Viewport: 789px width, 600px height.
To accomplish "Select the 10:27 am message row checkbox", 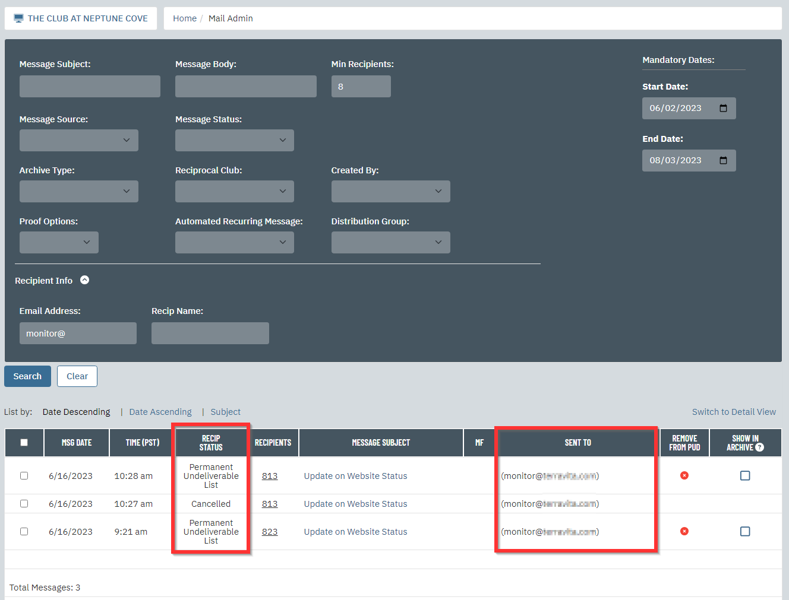I will 24,504.
